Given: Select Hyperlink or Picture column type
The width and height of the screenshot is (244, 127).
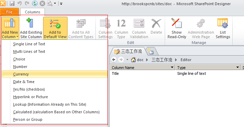Looking at the screenshot, I should 54,97.
